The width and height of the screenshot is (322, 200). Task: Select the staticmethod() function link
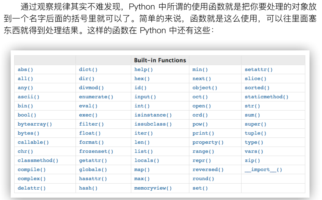point(266,97)
